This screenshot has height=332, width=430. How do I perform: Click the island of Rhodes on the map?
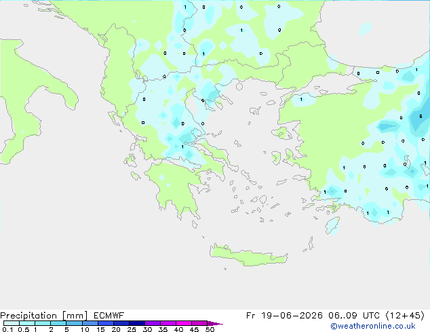pos(332,225)
